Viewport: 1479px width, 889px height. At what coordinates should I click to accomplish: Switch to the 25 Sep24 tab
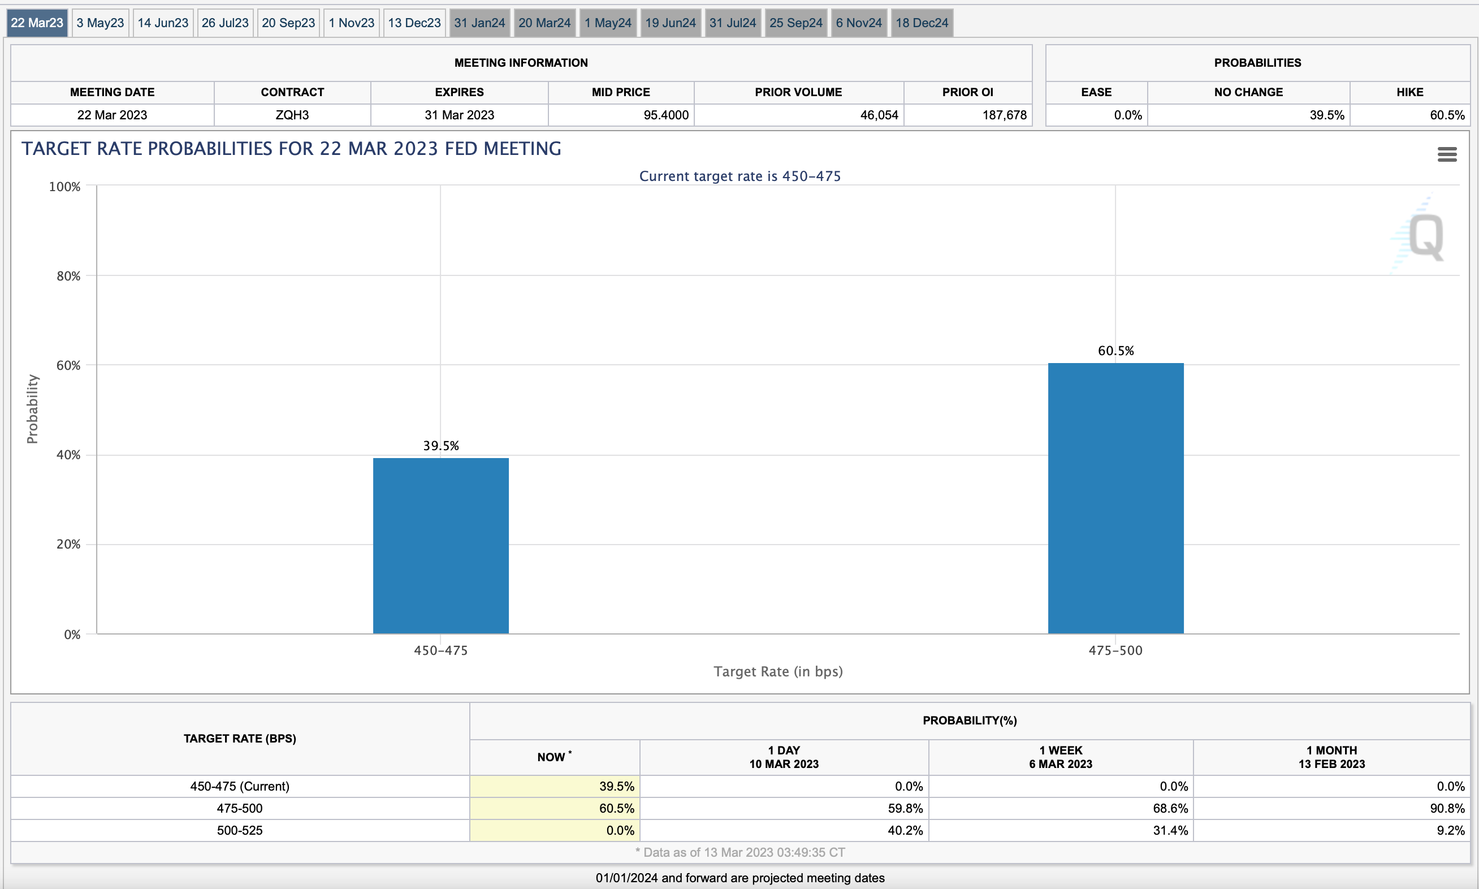tap(796, 23)
